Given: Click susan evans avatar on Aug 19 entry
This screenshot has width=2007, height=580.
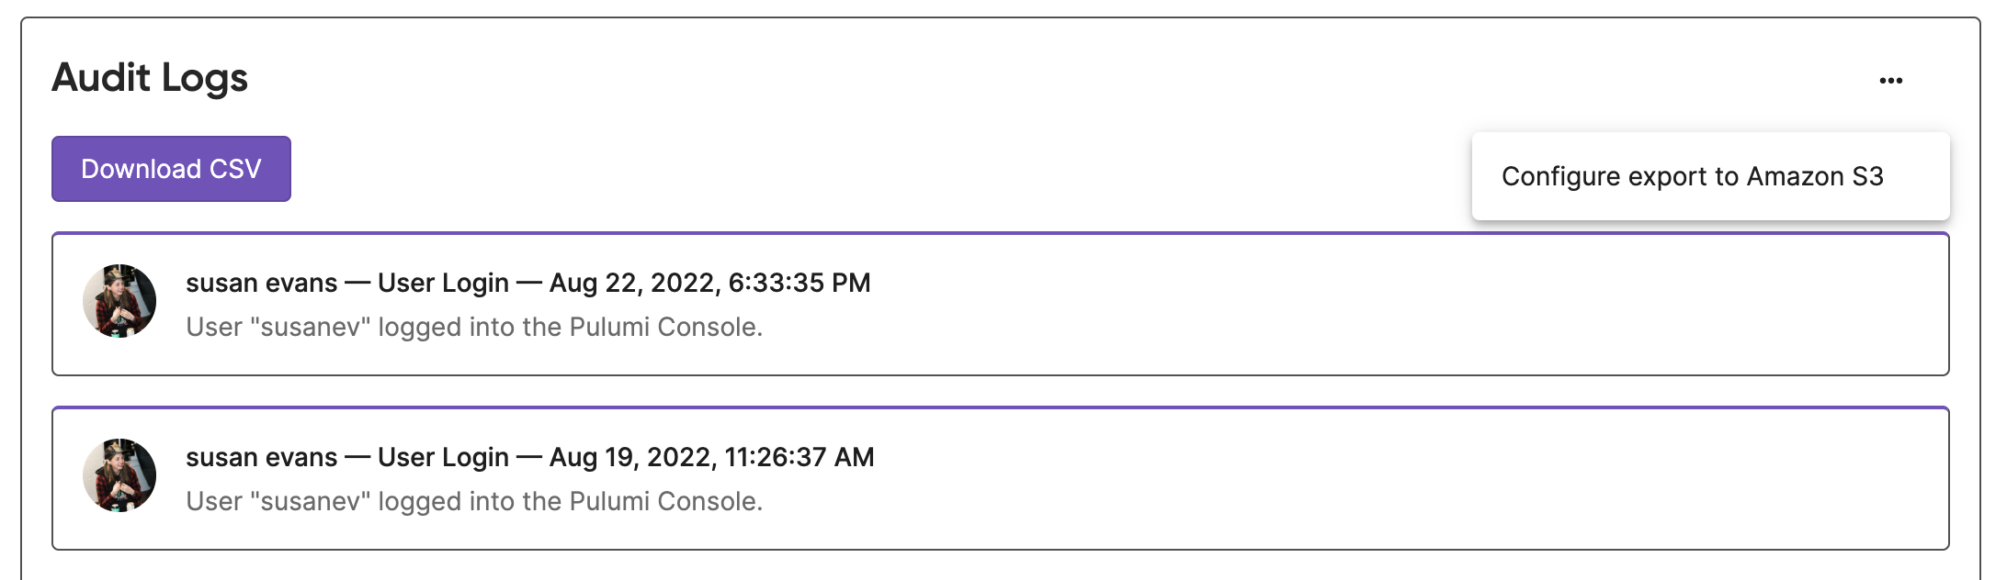Looking at the screenshot, I should tap(119, 475).
